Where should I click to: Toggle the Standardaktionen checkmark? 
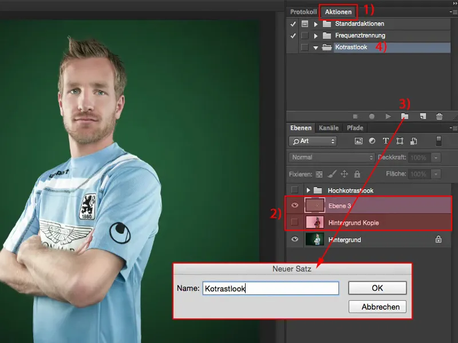click(x=293, y=24)
